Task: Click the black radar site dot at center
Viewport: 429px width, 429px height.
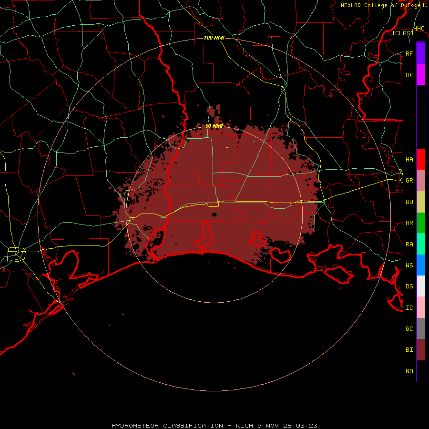Action: tap(214, 214)
